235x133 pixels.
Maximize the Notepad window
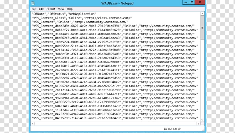[192, 2]
